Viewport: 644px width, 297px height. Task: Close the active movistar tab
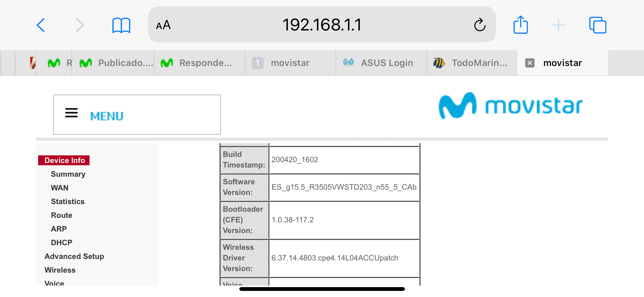[530, 63]
